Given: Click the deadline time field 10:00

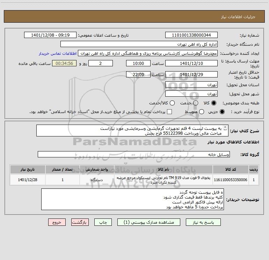Looking at the screenshot, I should coord(138,64).
